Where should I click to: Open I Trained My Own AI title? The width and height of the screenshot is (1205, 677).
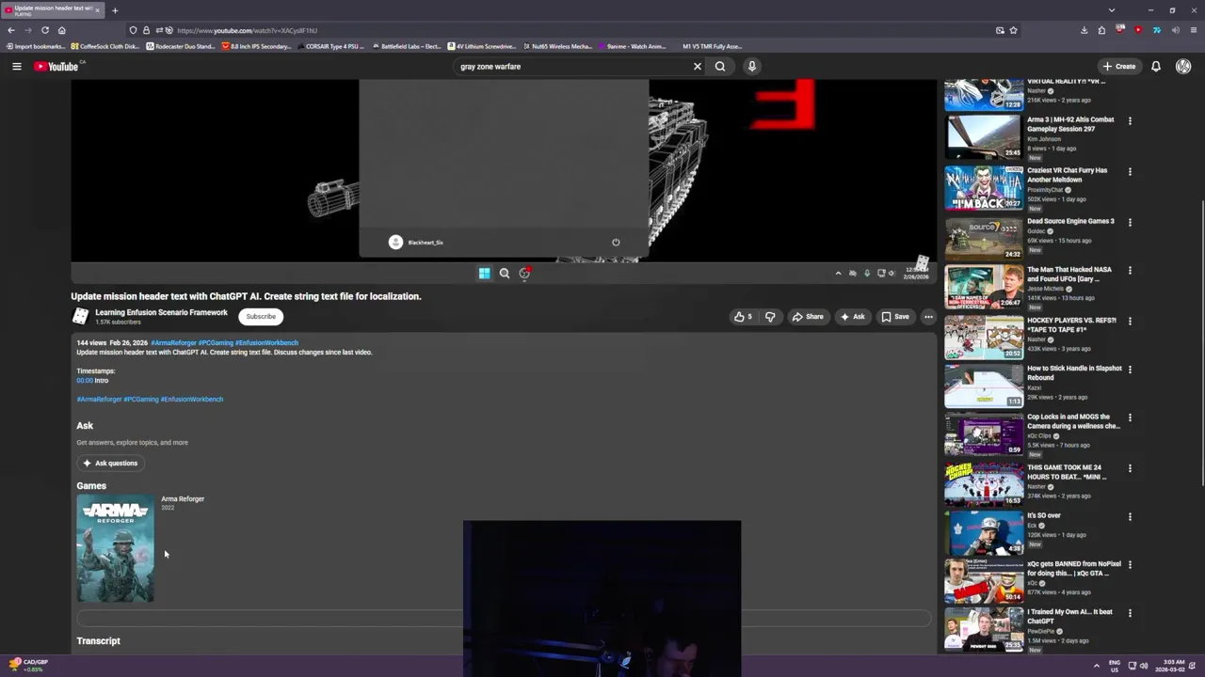[1069, 616]
